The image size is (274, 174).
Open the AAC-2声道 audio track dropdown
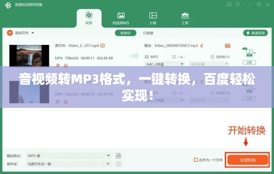[x=164, y=64]
